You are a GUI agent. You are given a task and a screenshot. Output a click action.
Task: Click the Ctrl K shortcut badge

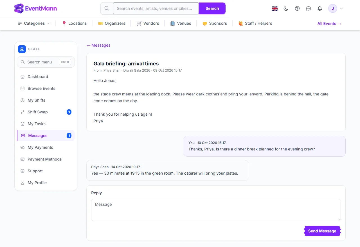click(x=65, y=62)
